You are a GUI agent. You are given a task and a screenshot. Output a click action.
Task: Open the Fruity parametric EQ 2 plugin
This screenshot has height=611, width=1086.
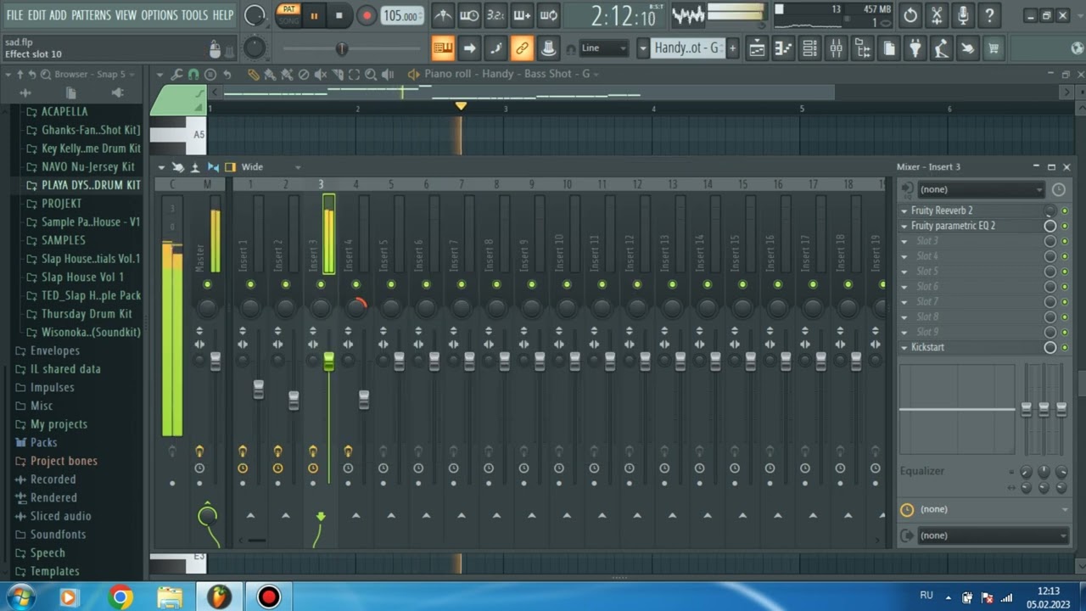(x=953, y=226)
